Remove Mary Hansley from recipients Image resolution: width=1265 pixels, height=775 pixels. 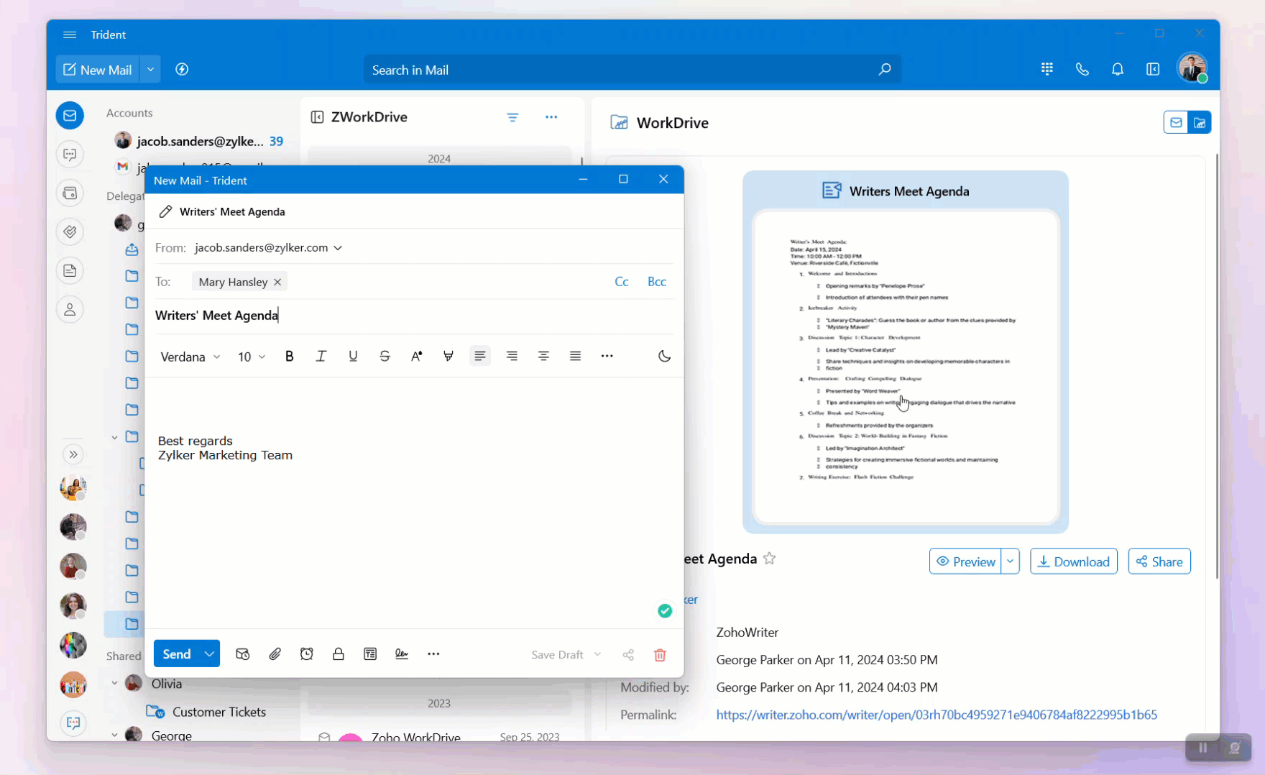tap(277, 283)
